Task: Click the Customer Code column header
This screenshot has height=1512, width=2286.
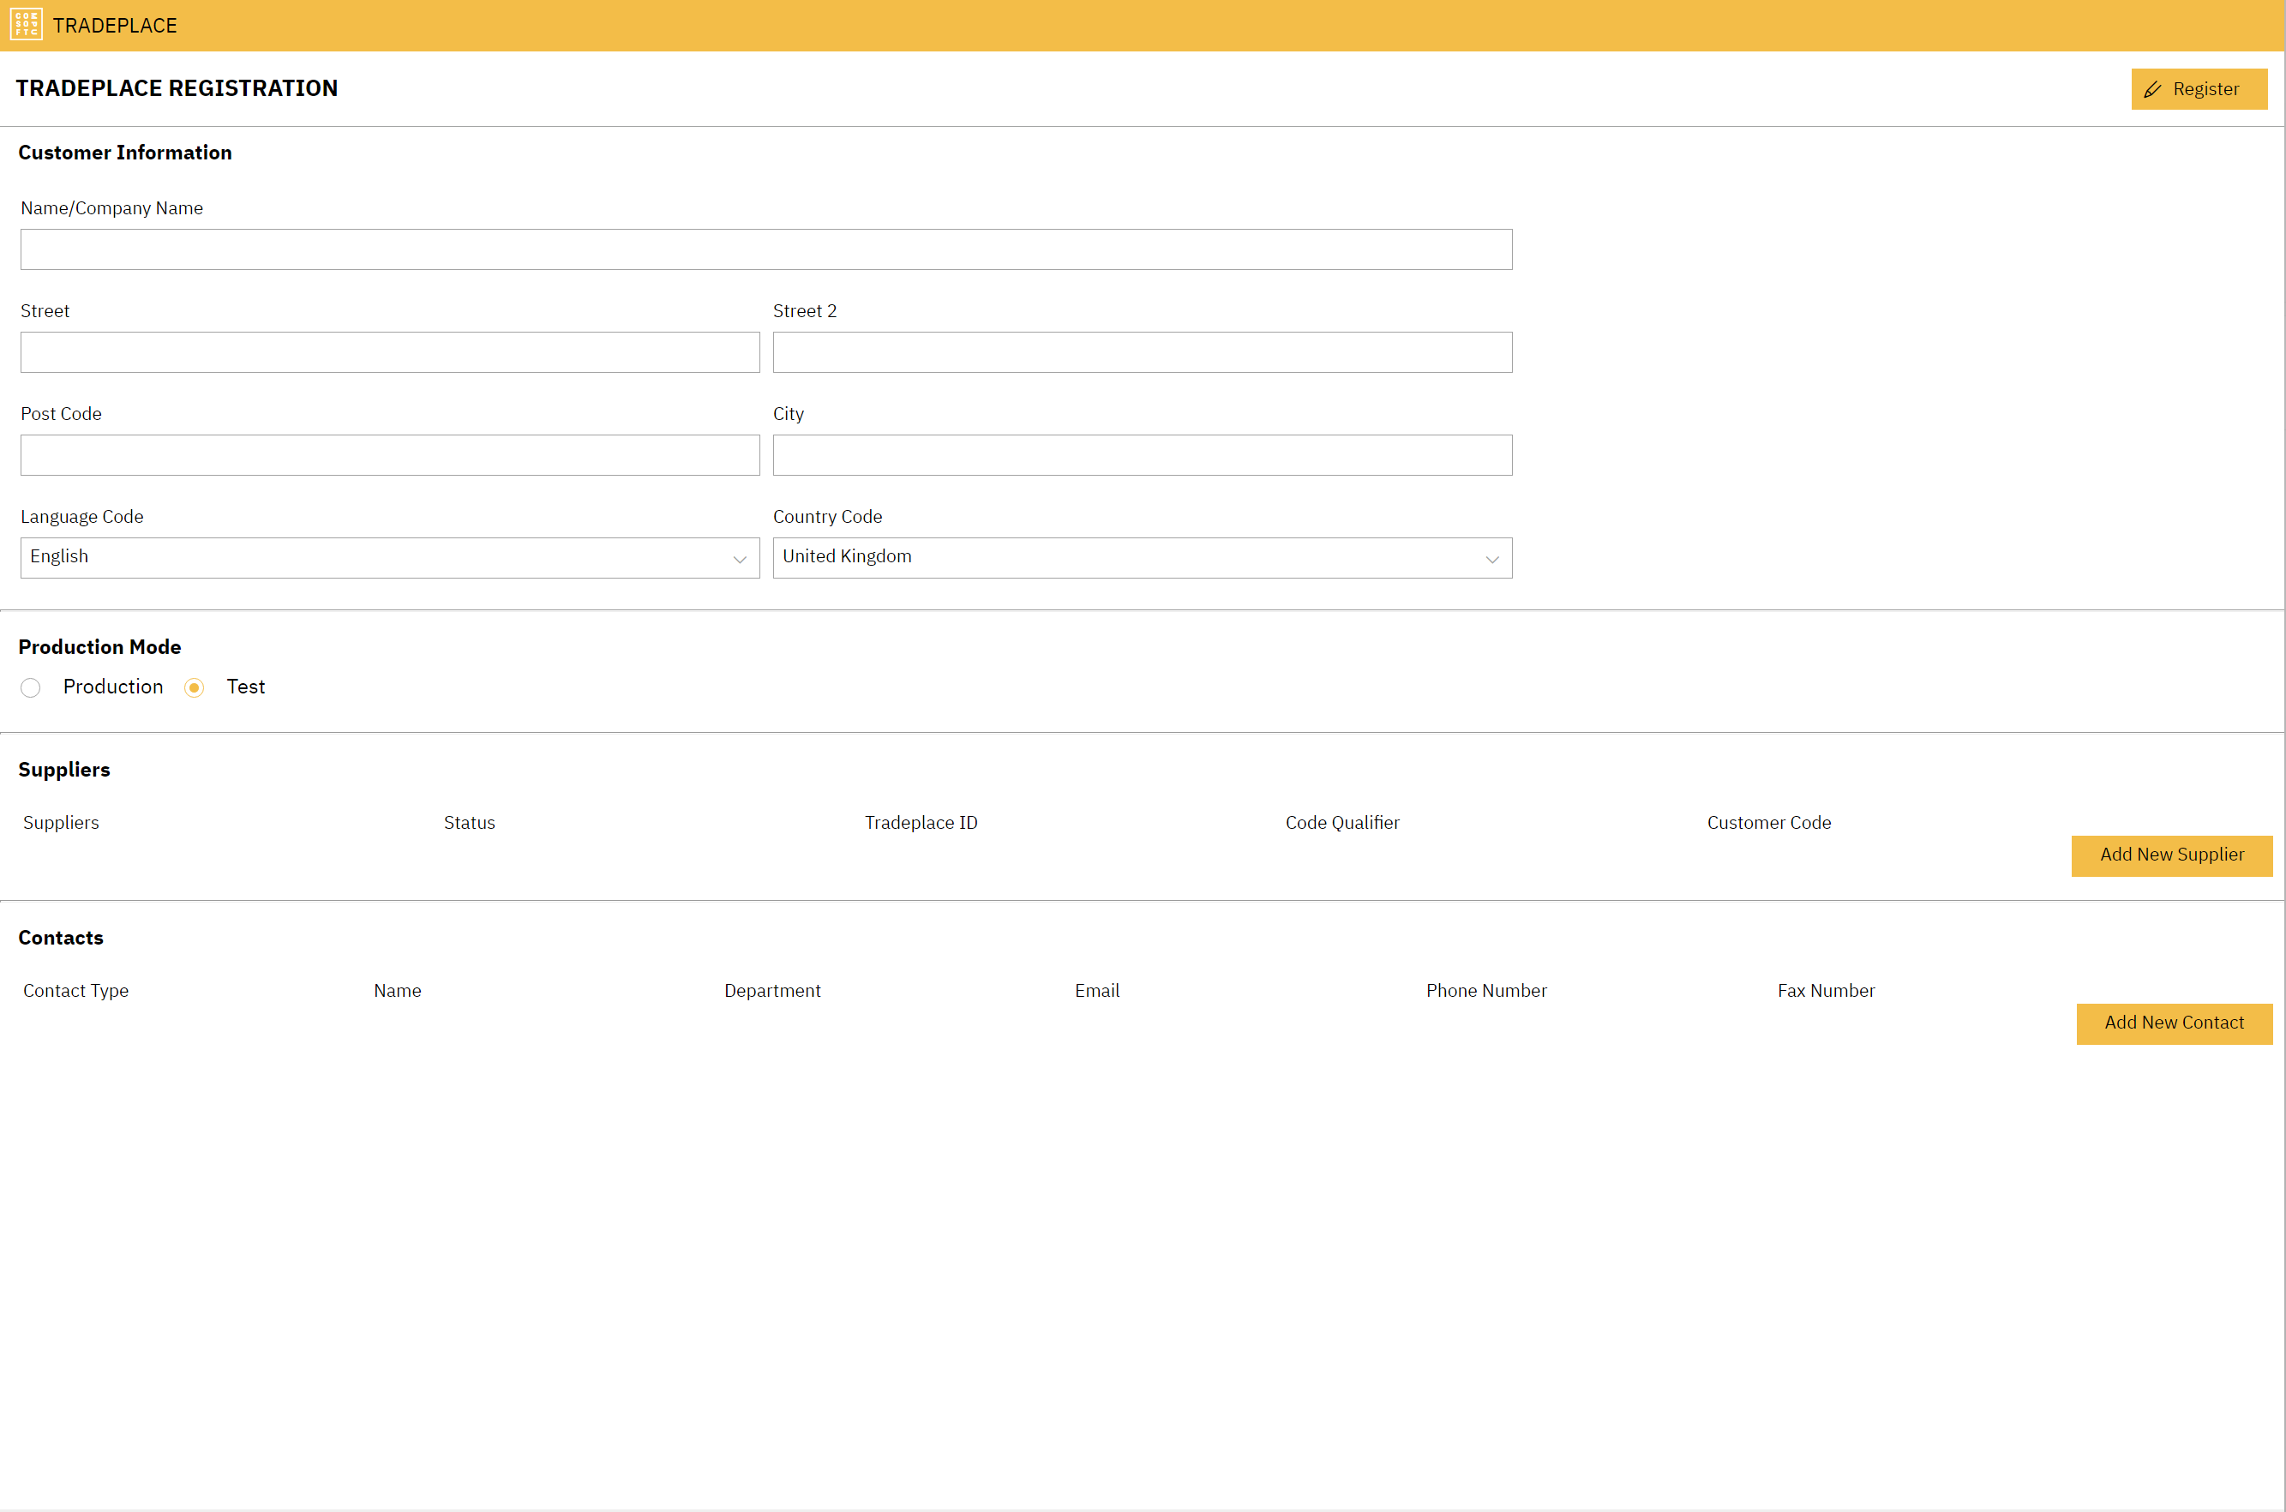Action: (x=1768, y=823)
